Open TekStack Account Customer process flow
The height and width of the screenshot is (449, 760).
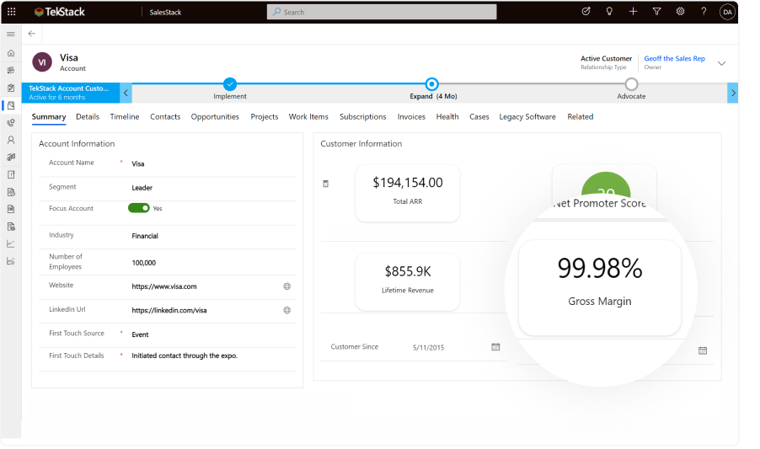(70, 93)
